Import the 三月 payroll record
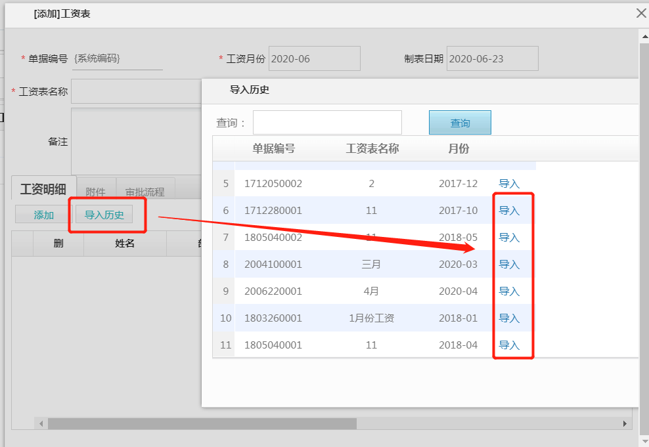649x447 pixels. coord(509,265)
